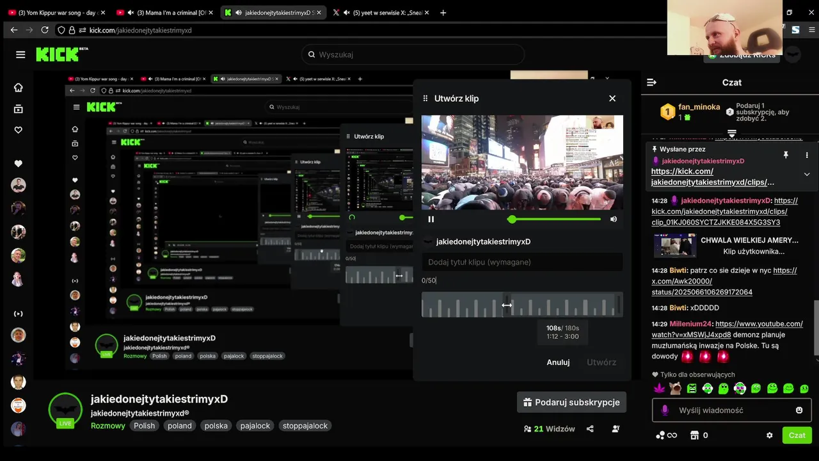Click Millenium24 username in chat
819x461 pixels.
[690, 324]
